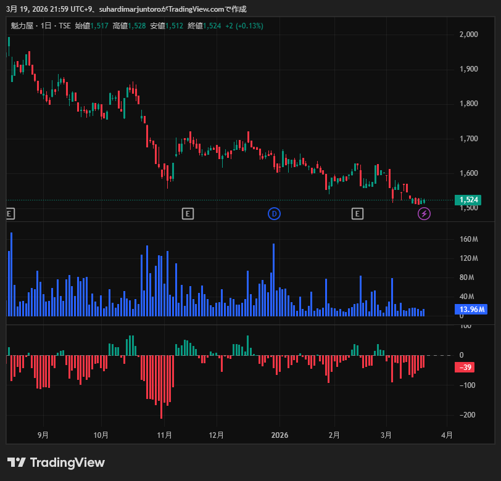
Task: Click the 80M volume axis label
Action: (x=466, y=277)
